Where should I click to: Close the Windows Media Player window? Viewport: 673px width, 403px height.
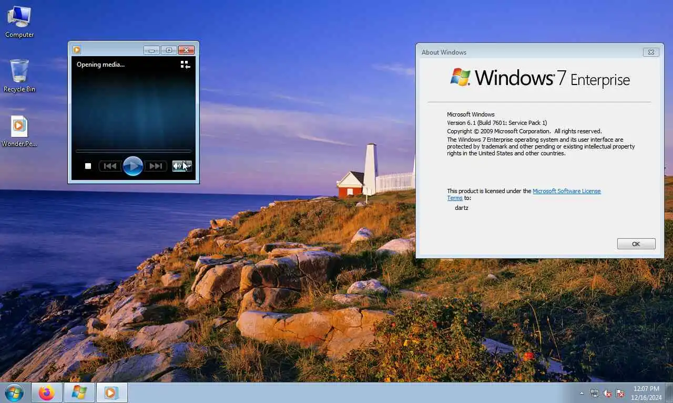[x=186, y=50]
